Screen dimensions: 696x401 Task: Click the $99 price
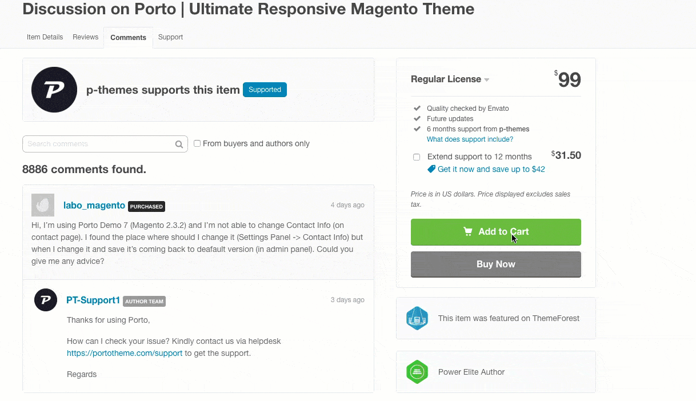tap(567, 79)
